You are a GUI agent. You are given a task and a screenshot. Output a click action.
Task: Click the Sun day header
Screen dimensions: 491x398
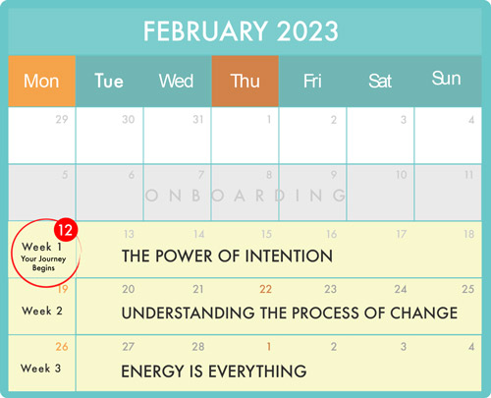point(446,79)
